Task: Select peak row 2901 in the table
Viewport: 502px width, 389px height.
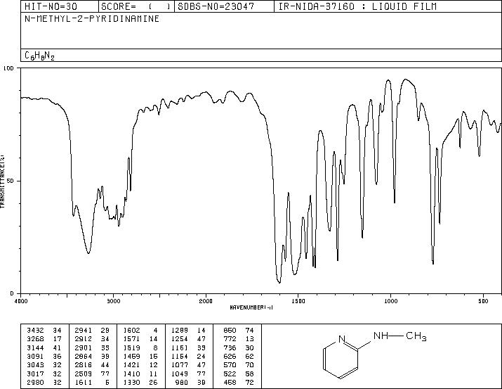Action: [x=92, y=347]
